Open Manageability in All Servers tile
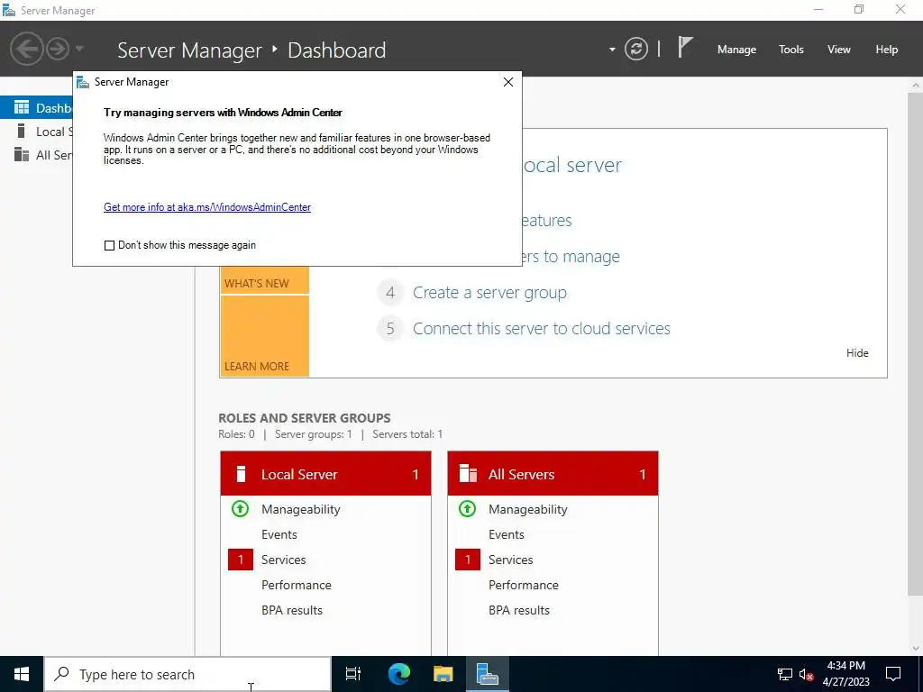This screenshot has height=692, width=923. click(x=528, y=509)
